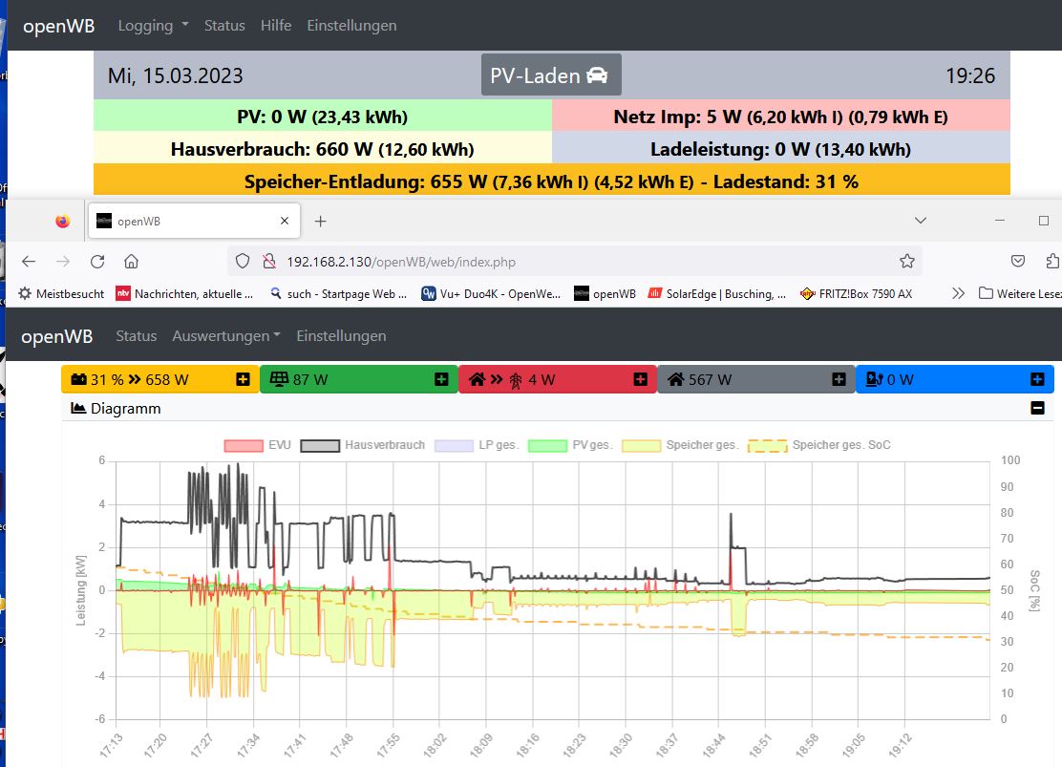This screenshot has height=767, width=1062.
Task: Open the FRITZ!Box 7590 AX bookmark
Action: (x=855, y=294)
